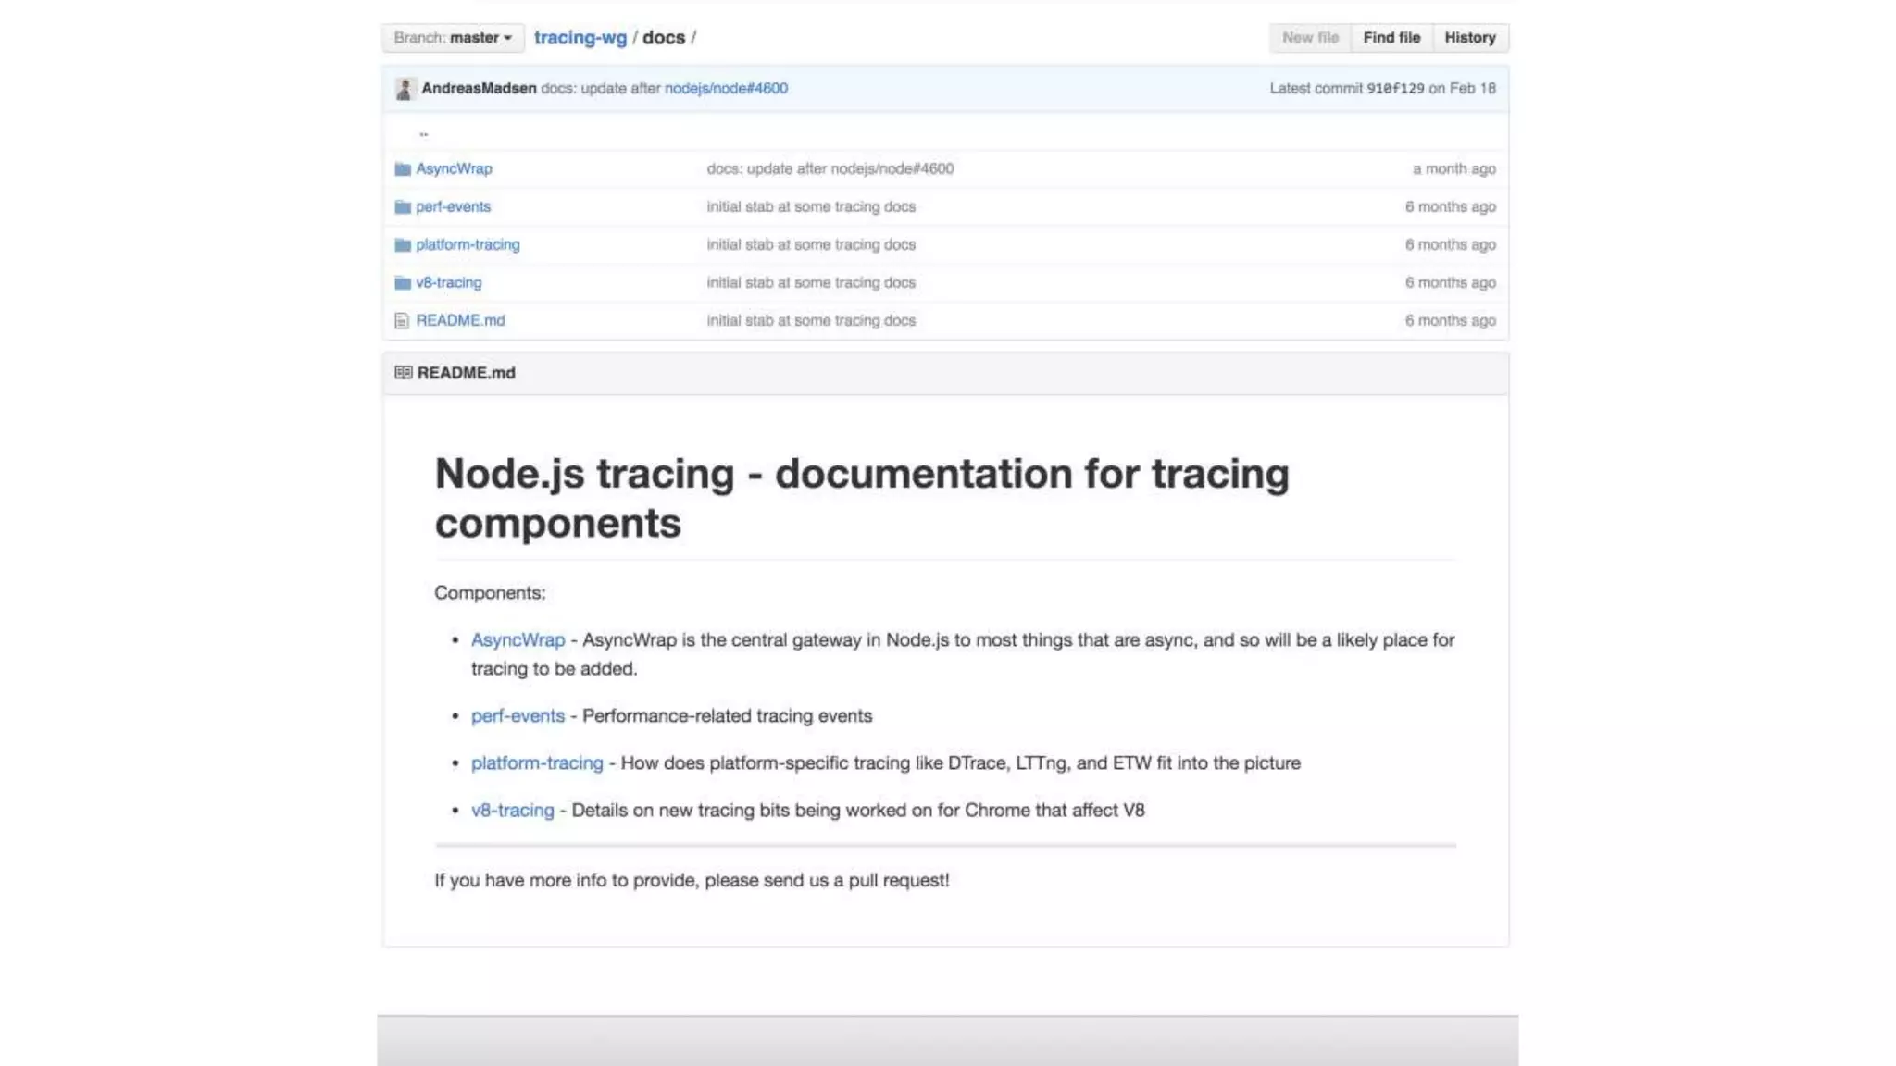
Task: Navigate up via the parent directory dots
Action: (424, 132)
